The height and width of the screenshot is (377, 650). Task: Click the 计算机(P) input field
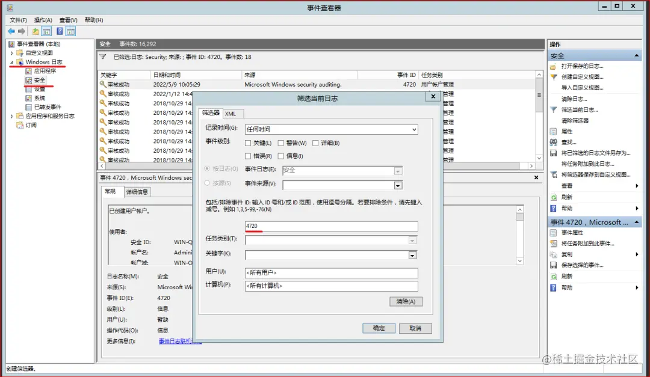coord(331,286)
